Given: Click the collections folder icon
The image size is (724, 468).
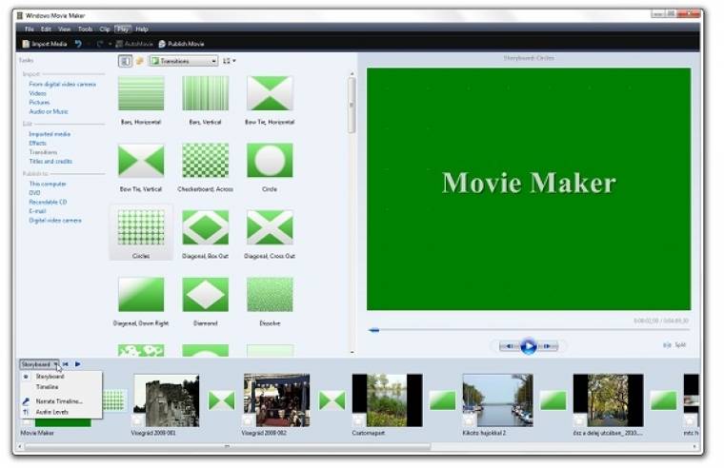Looking at the screenshot, I should click(139, 61).
